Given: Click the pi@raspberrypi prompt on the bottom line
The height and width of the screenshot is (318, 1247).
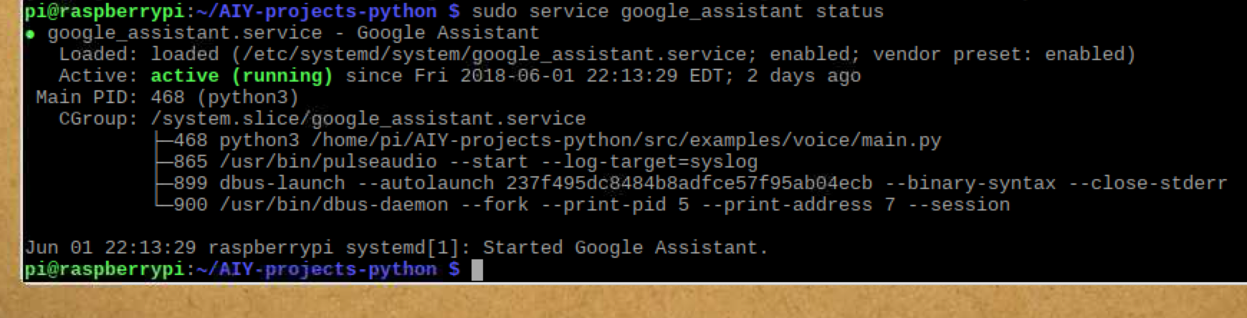Looking at the screenshot, I should pos(105,269).
